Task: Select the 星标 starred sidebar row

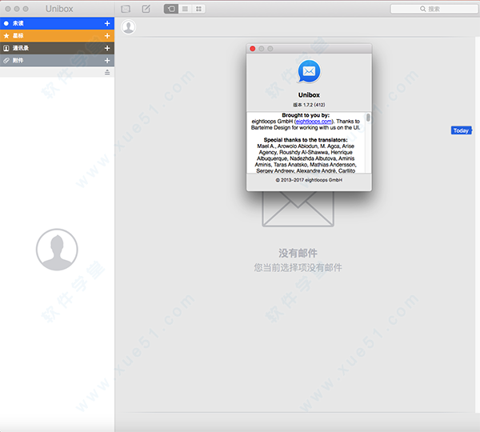Action: (x=57, y=36)
